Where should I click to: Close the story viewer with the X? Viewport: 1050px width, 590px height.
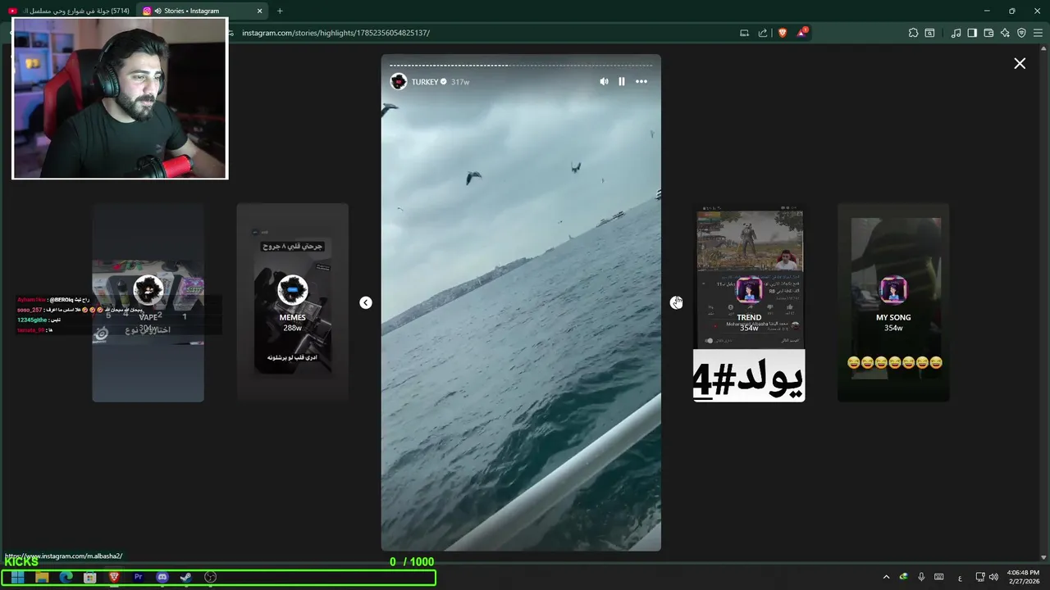tap(1020, 63)
